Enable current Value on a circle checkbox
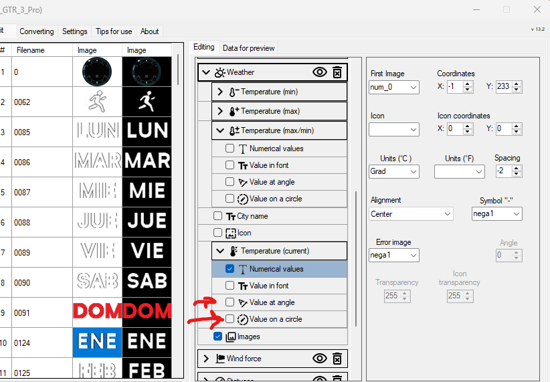550x382 pixels. 230,319
